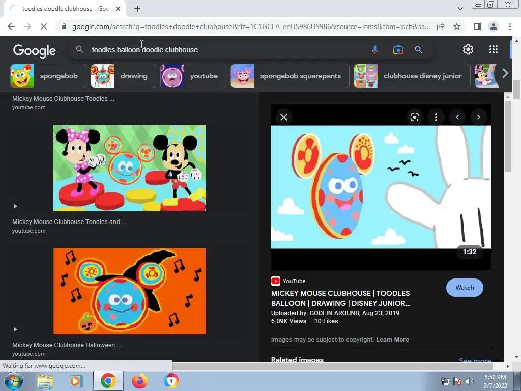Open orange Halloween Toodles thumbnail
The image size is (521, 391).
coord(130,291)
